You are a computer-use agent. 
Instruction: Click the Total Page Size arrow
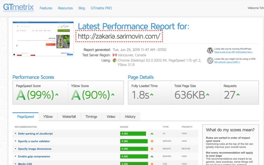coord(207,94)
